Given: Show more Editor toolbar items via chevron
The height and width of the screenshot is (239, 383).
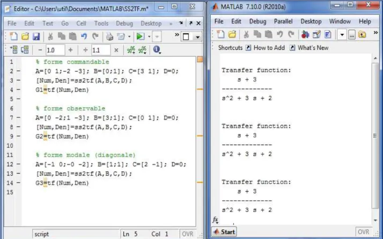Looking at the screenshot, I should 177,35.
